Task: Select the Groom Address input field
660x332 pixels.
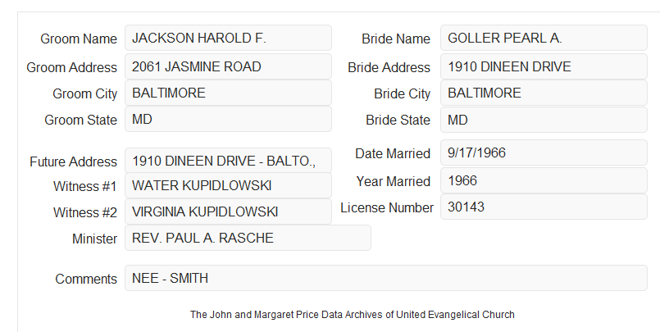Action: [x=228, y=66]
